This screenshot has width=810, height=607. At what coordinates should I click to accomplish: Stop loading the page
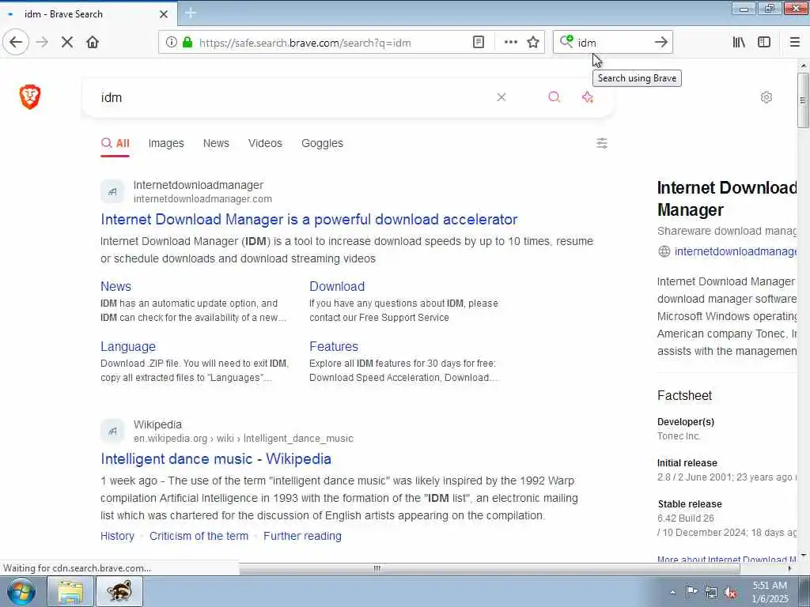click(x=67, y=43)
